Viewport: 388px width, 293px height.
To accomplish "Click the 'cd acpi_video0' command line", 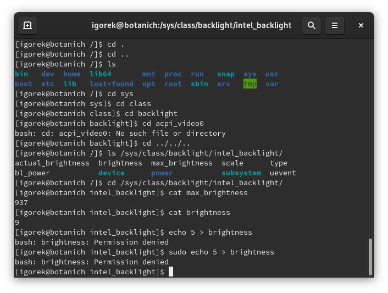I will 173,124.
